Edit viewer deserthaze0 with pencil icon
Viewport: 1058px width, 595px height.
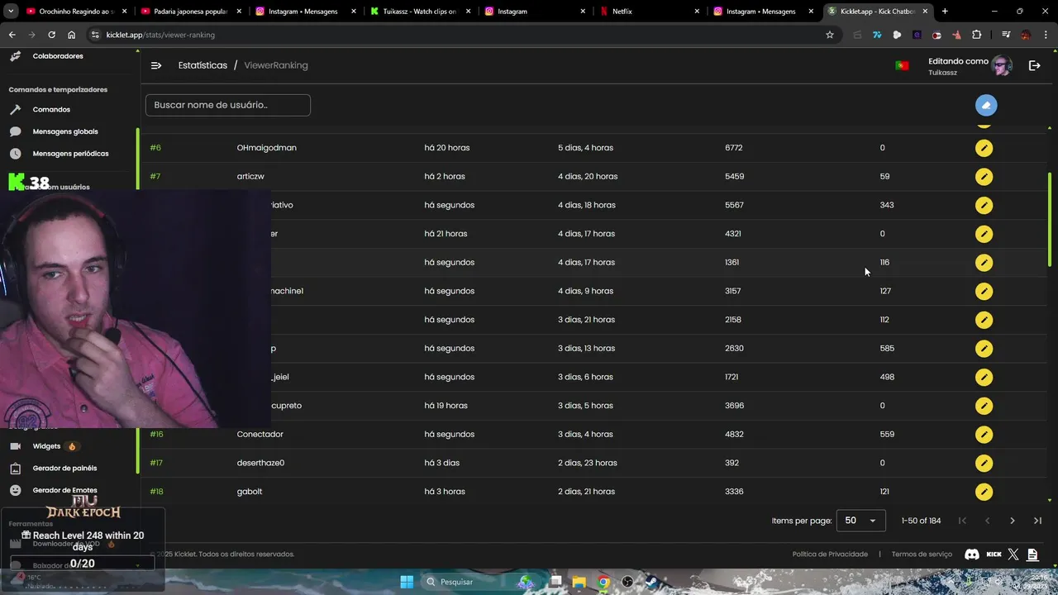pyautogui.click(x=984, y=463)
